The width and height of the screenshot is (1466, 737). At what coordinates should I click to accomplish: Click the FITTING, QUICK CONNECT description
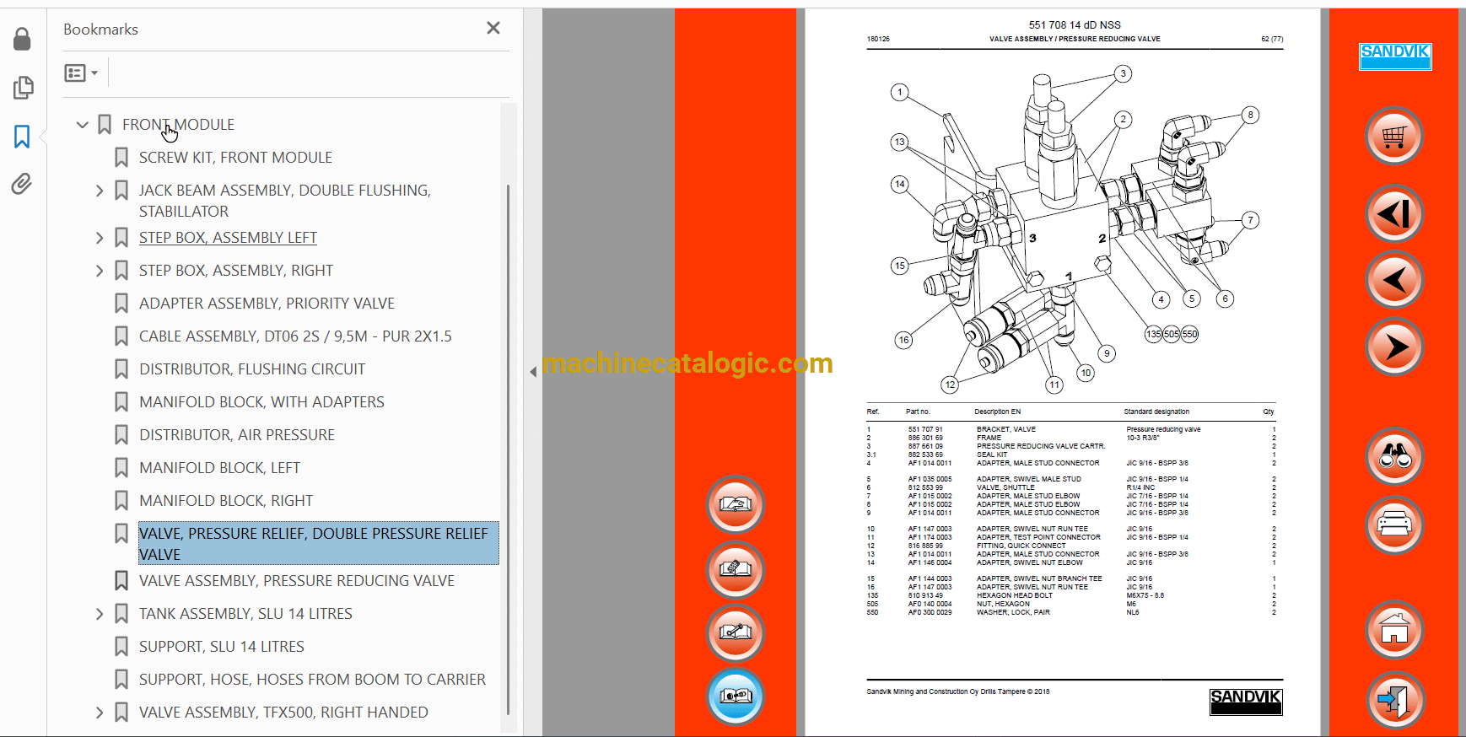pos(1021,546)
